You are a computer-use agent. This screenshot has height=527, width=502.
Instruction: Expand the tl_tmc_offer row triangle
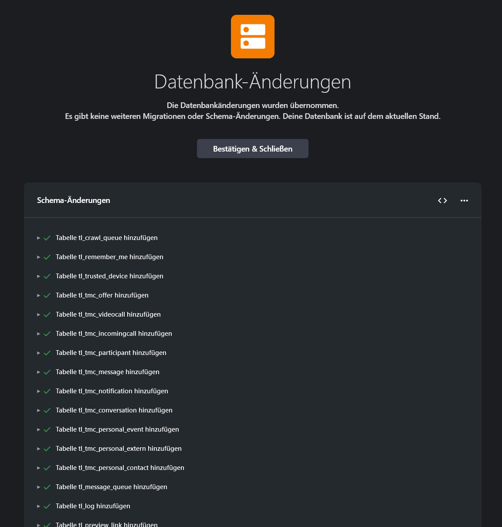click(39, 295)
